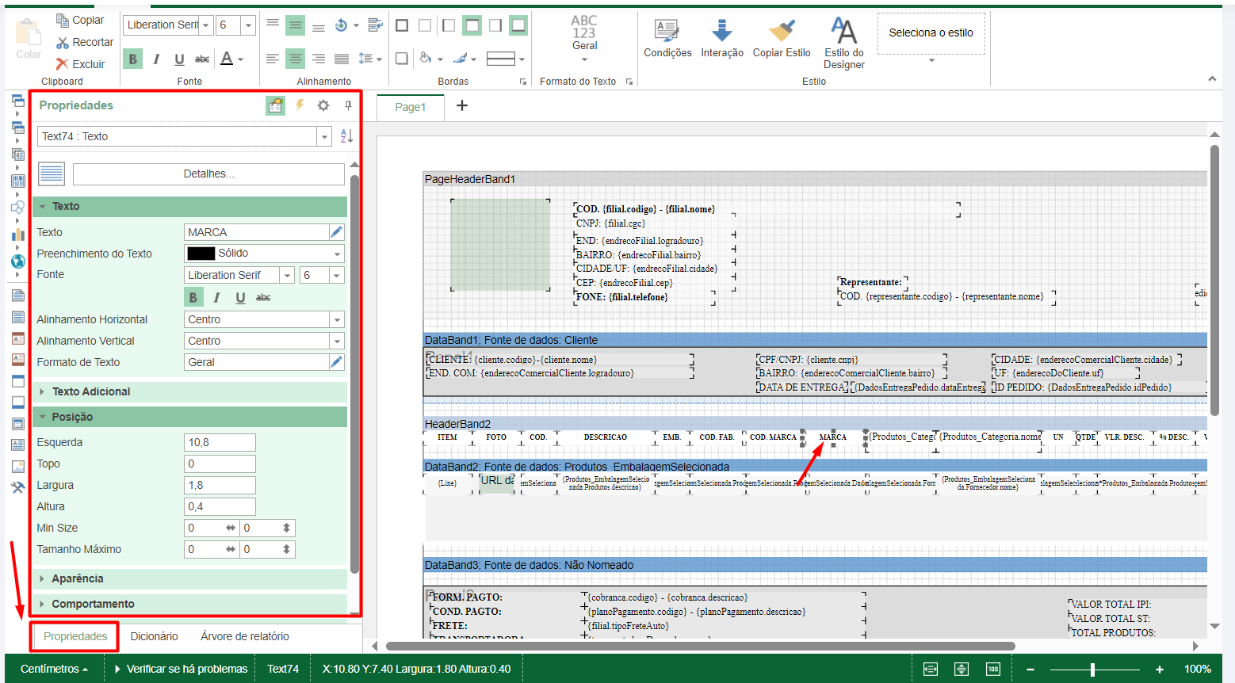This screenshot has width=1235, height=683.
Task: Sort properties alphabetically with the A-Z icon
Action: (346, 136)
